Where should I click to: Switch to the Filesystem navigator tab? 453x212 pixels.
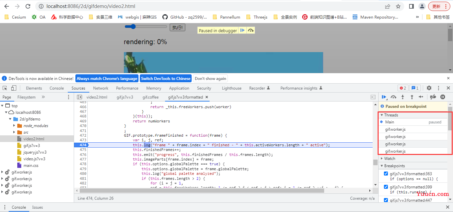(x=26, y=97)
